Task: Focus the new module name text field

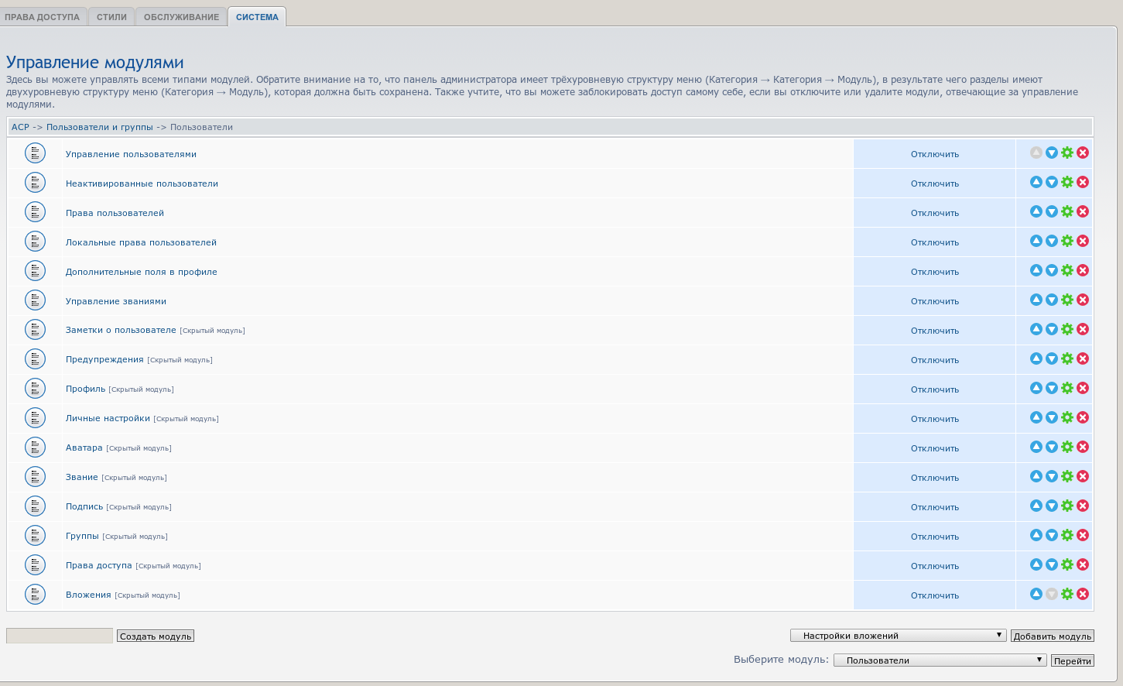Action: pyautogui.click(x=60, y=636)
